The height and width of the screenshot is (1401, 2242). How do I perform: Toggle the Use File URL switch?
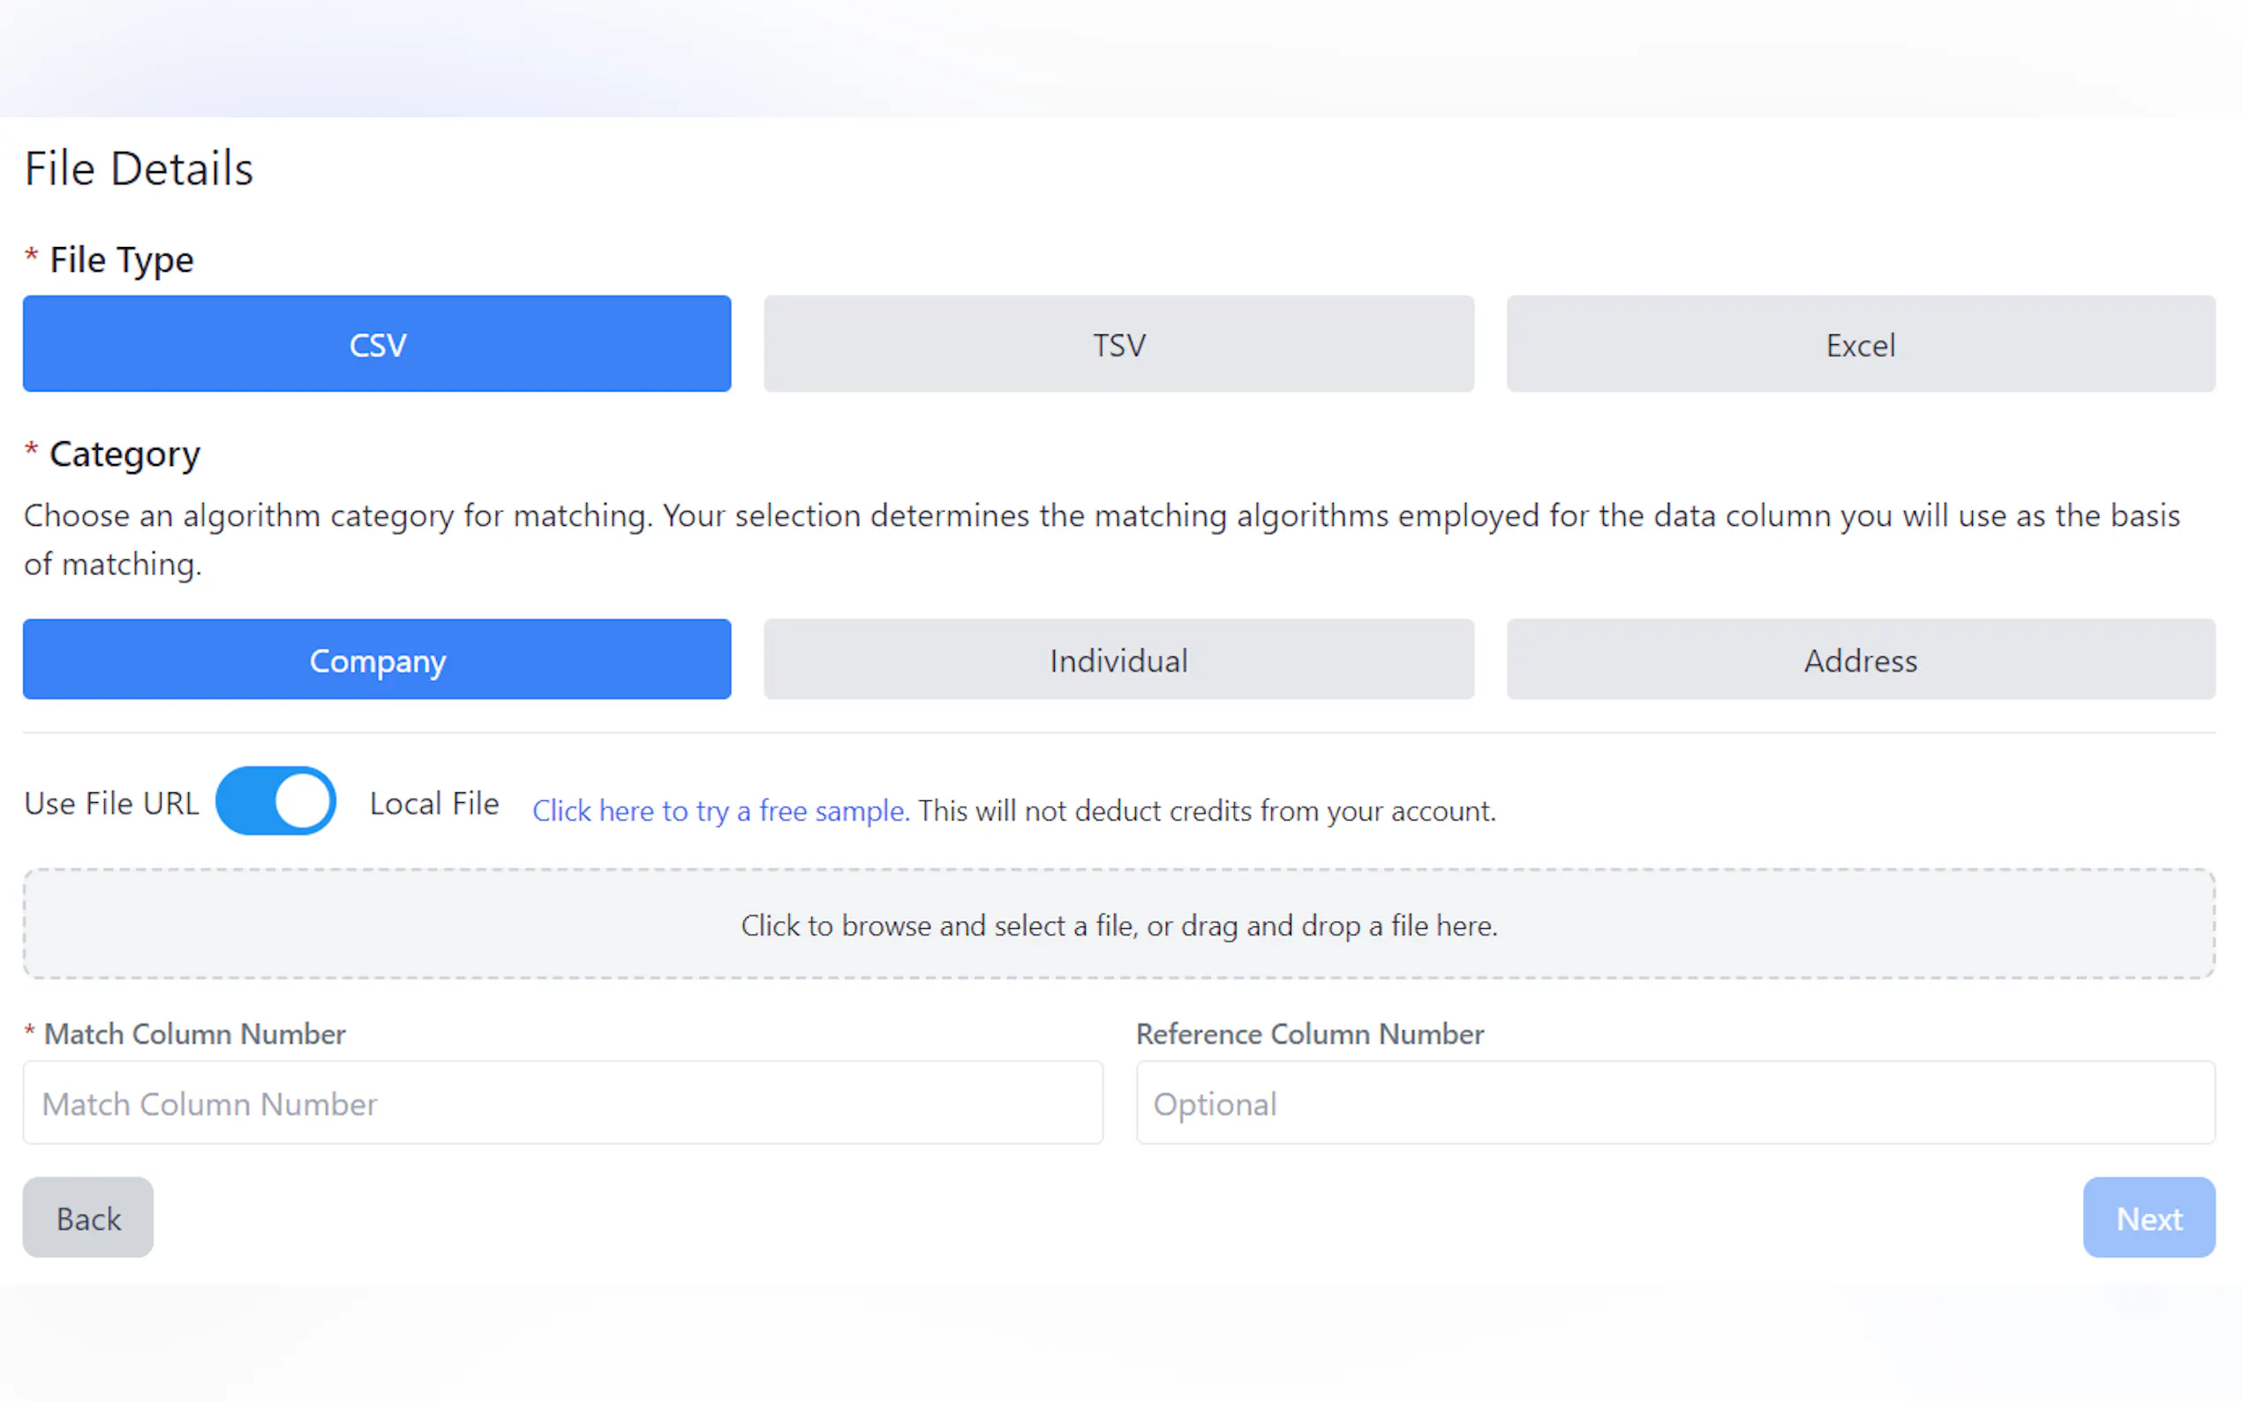click(x=275, y=801)
